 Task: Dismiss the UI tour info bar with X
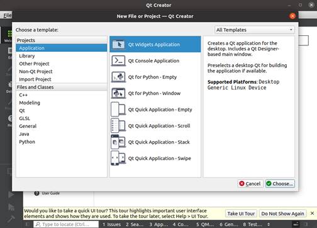[x=312, y=214]
